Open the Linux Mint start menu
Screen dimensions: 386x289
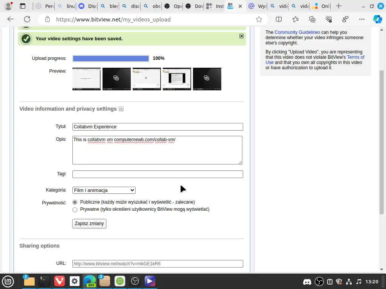pyautogui.click(x=8, y=281)
